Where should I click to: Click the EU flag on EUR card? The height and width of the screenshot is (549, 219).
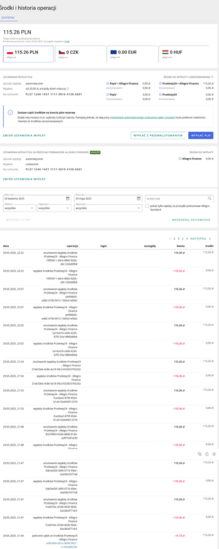pos(114,52)
